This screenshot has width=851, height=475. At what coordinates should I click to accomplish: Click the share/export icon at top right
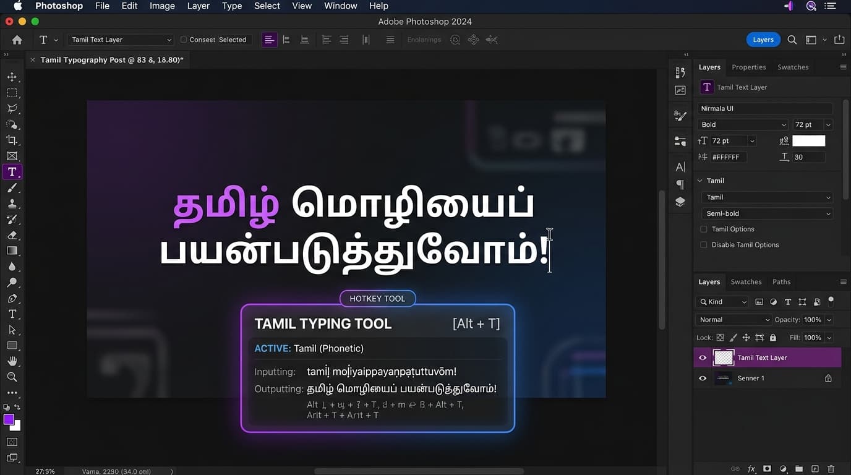[839, 40]
